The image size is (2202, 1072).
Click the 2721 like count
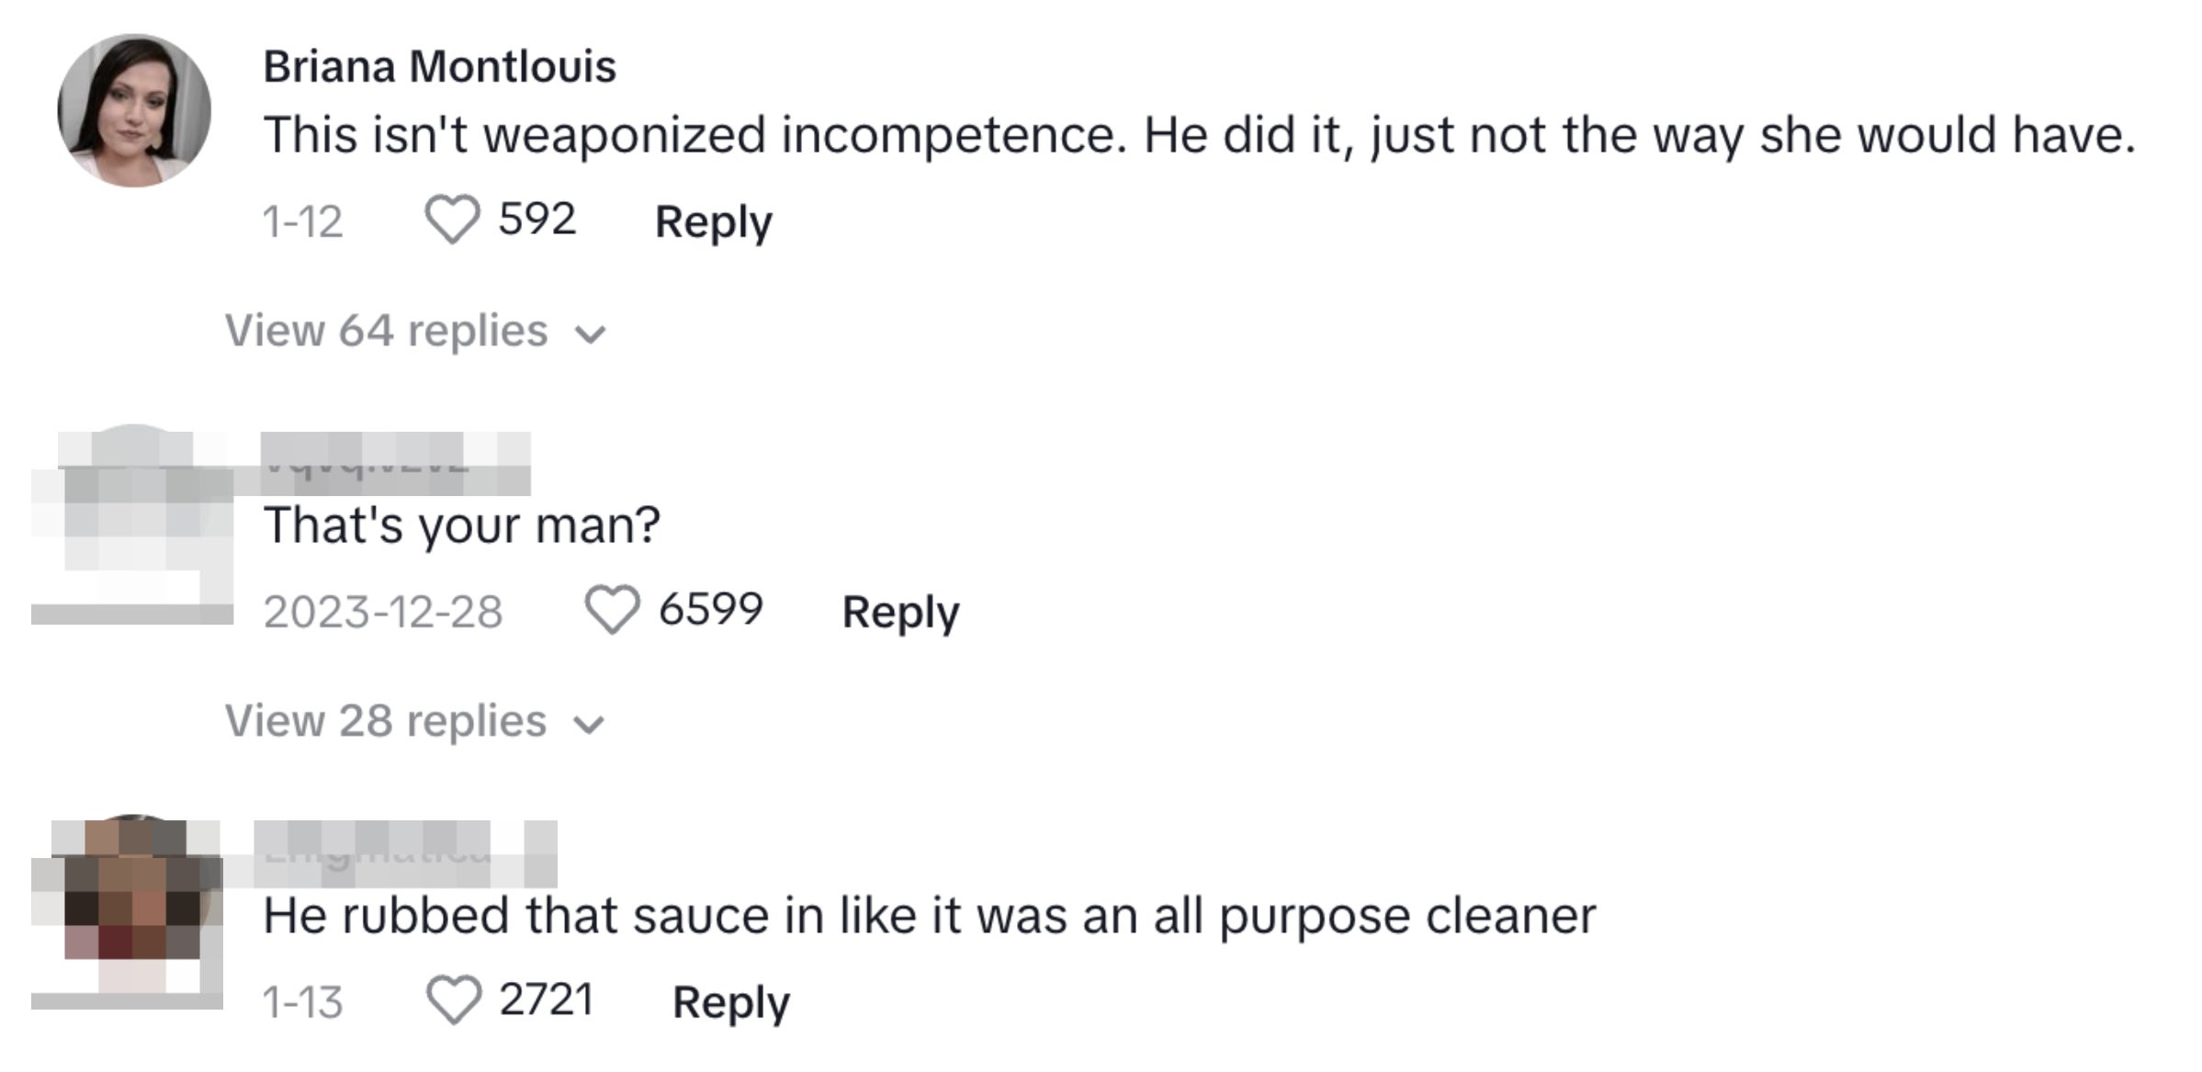pyautogui.click(x=546, y=999)
